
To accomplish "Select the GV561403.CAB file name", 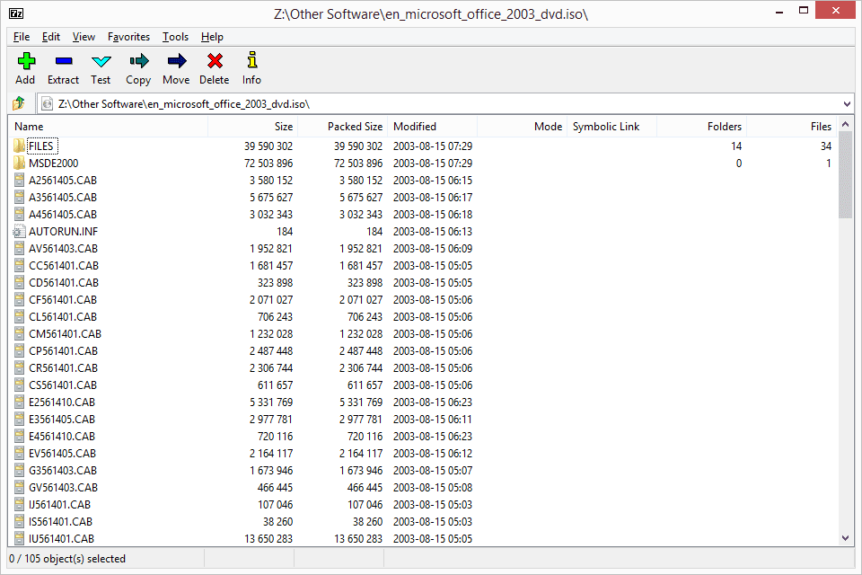I will (63, 488).
